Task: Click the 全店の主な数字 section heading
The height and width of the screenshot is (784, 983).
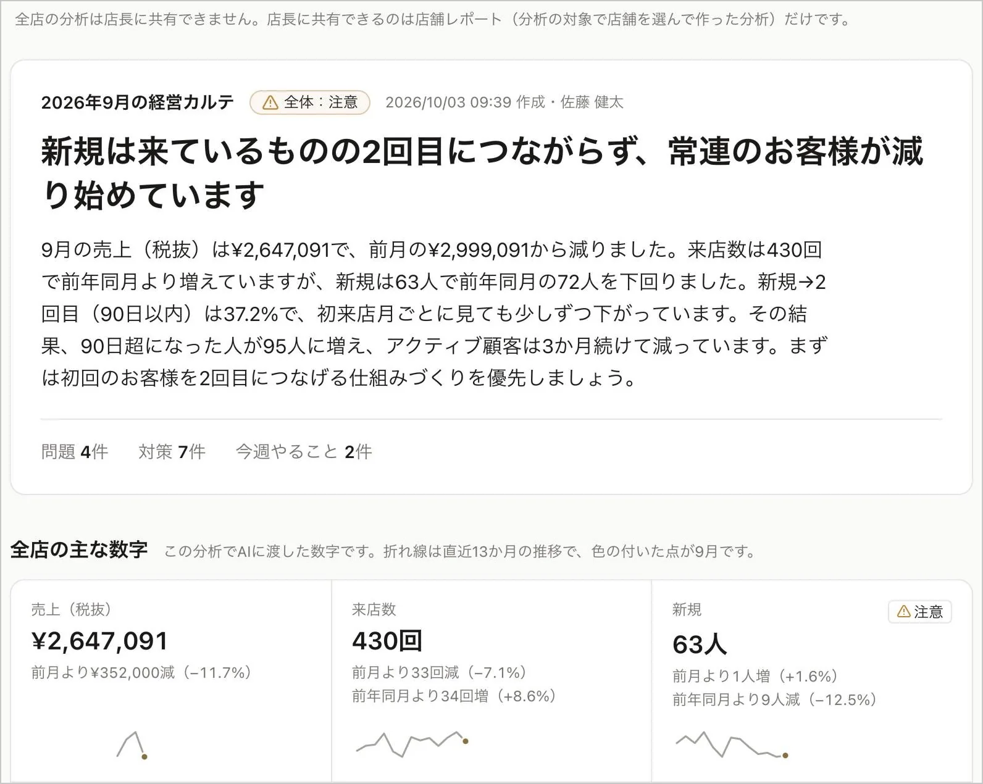Action: [79, 549]
